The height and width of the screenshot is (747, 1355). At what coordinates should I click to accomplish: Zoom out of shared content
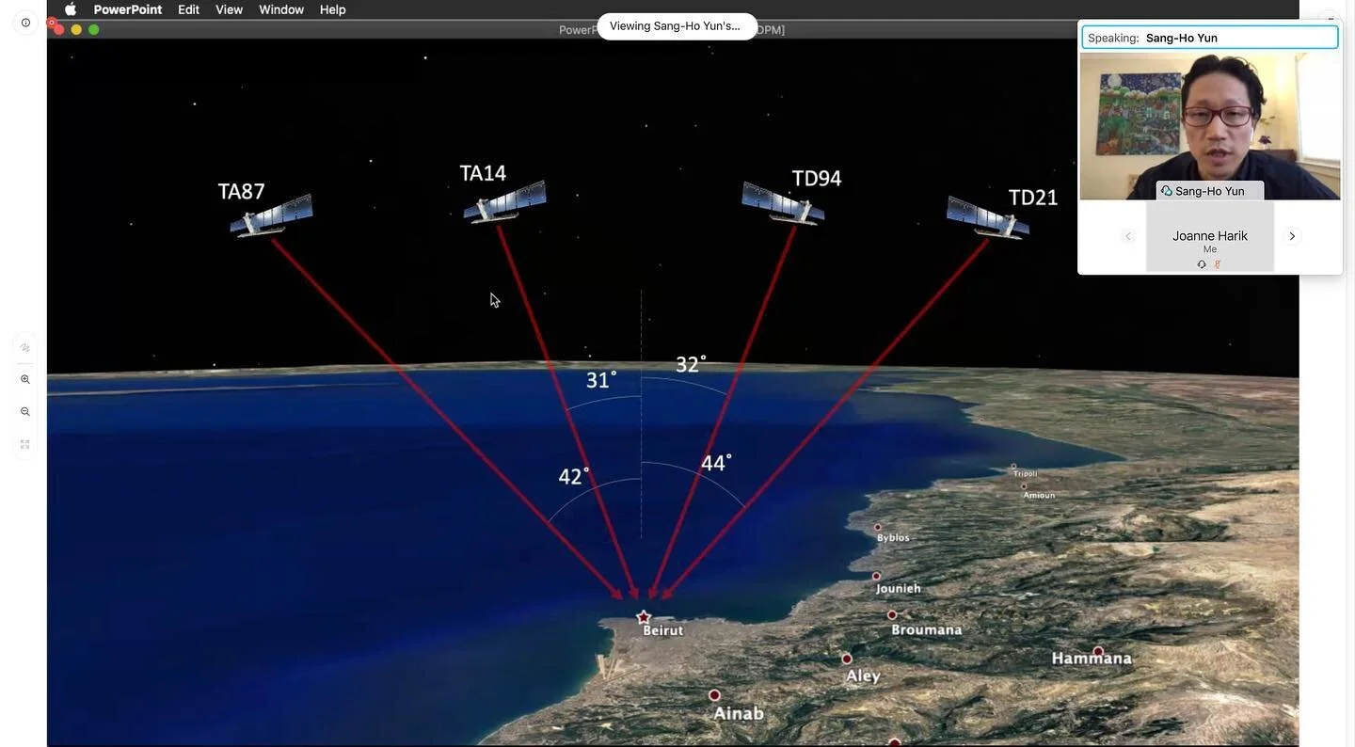(25, 412)
